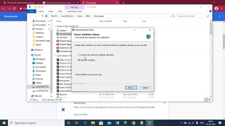Open notification center icon
Screen dimensions: 225x126
220,123
